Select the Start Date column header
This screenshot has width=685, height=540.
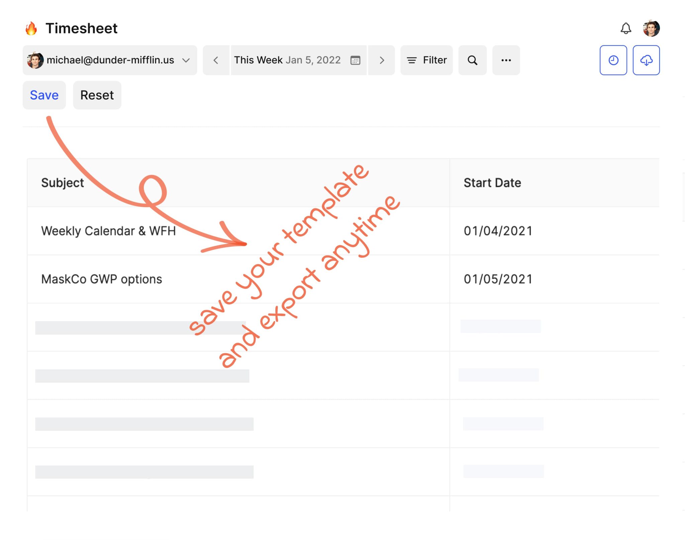tap(492, 182)
